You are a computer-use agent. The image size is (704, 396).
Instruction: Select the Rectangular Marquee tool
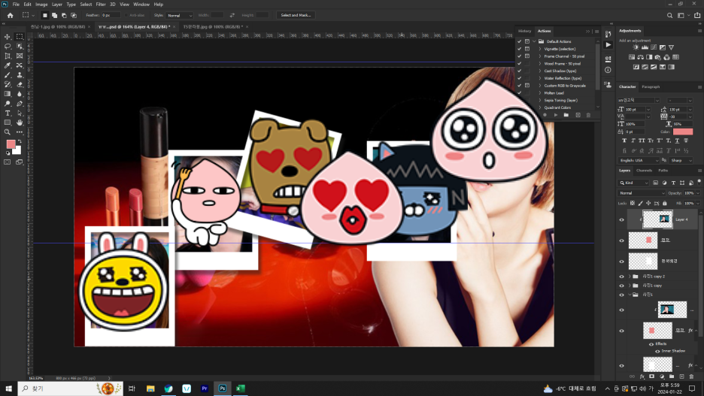click(x=20, y=37)
